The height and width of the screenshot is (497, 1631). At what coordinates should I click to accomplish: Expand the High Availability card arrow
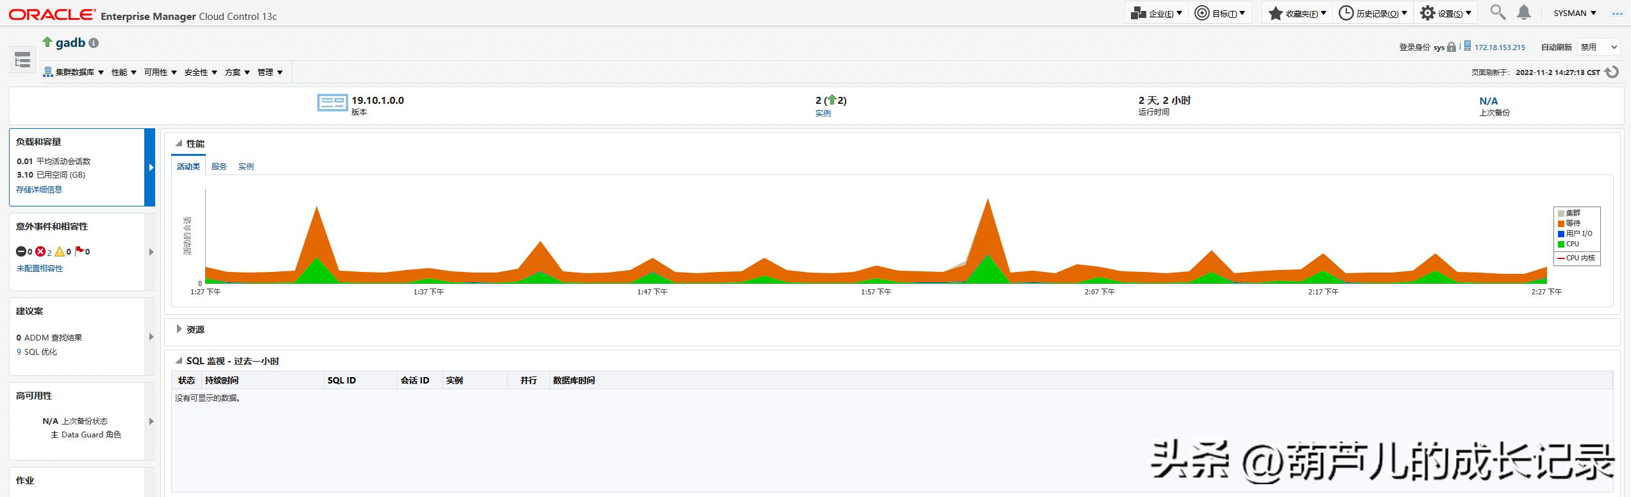point(151,421)
